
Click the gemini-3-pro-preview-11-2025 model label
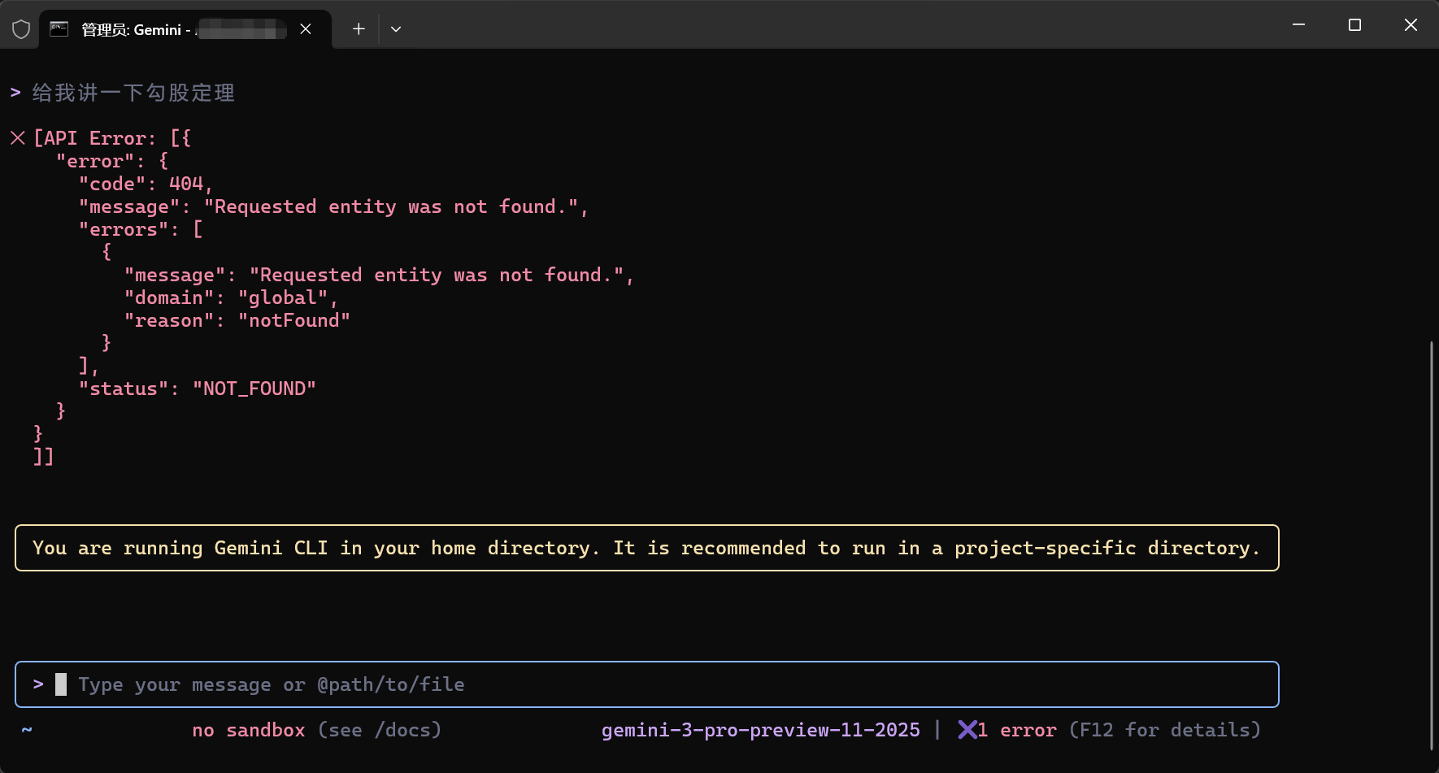coord(760,730)
